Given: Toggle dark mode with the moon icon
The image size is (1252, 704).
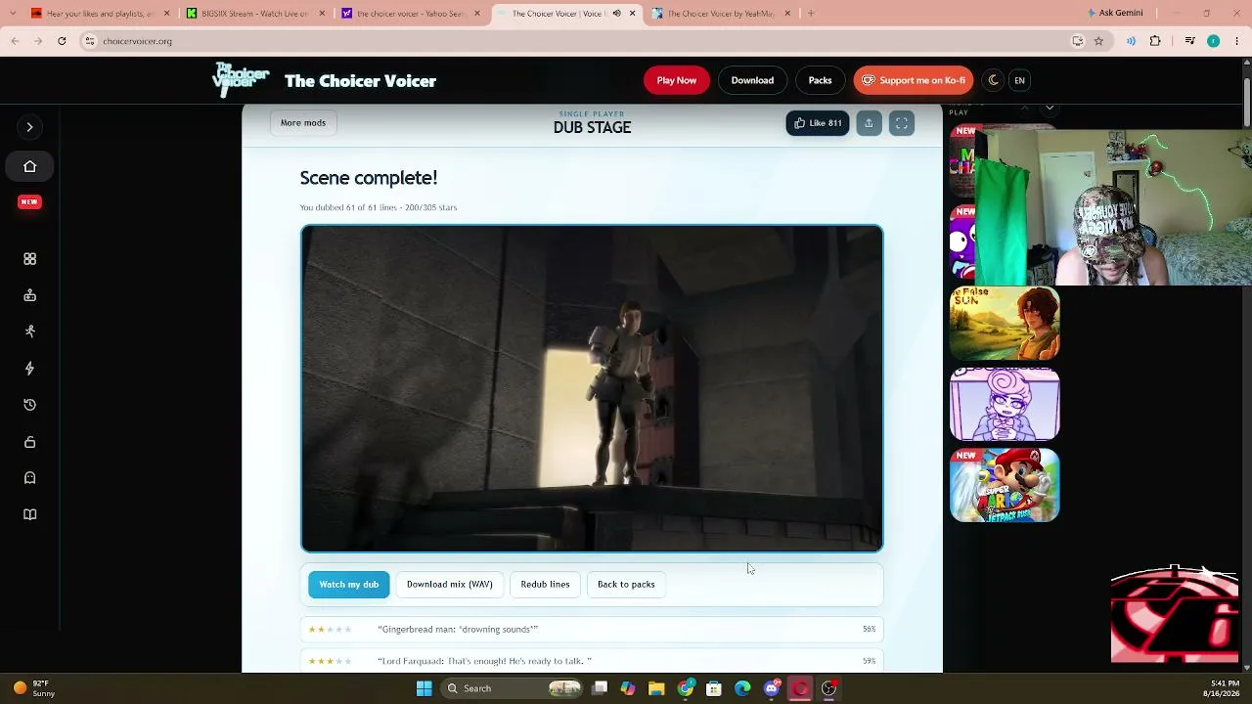Looking at the screenshot, I should tap(994, 80).
